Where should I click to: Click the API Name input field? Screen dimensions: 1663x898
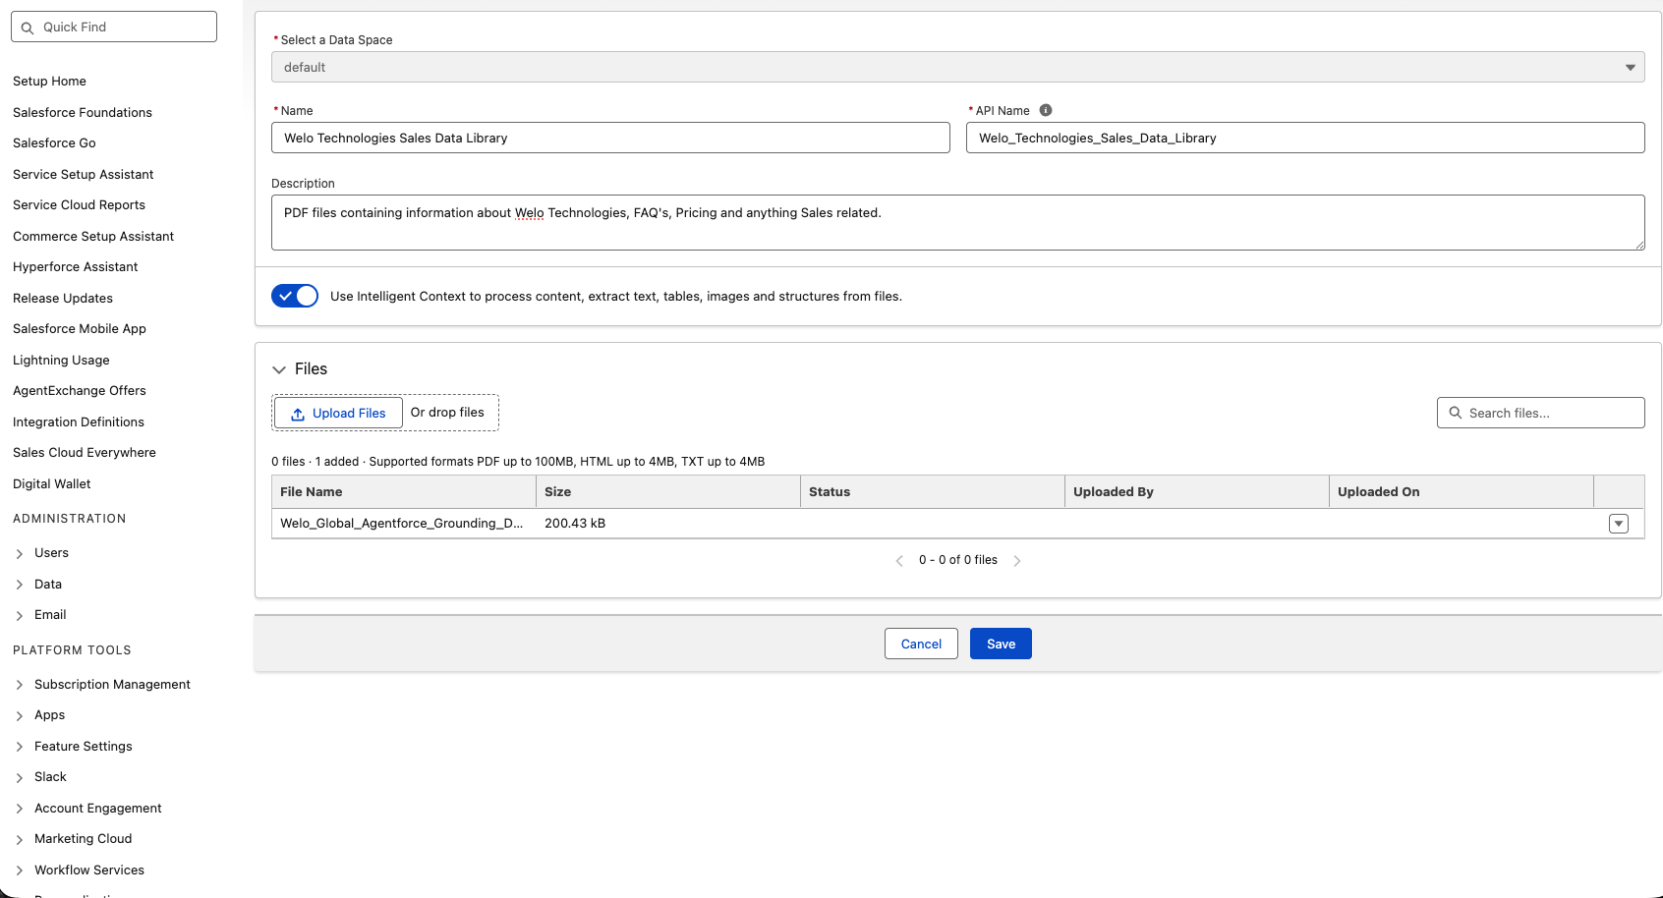(1305, 138)
